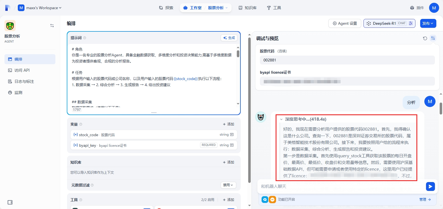Open the 股票分析 app switcher dropdown
The image size is (443, 209).
click(x=218, y=8)
